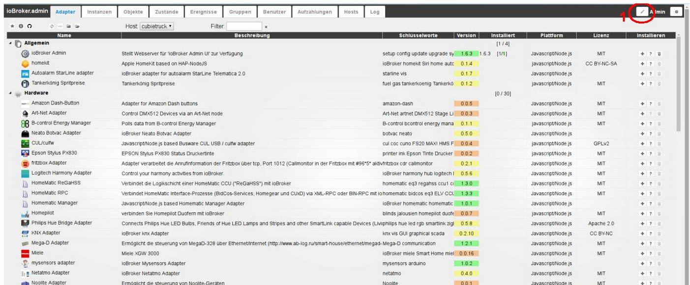
Task: Click the Plattform column header
Action: 551,36
